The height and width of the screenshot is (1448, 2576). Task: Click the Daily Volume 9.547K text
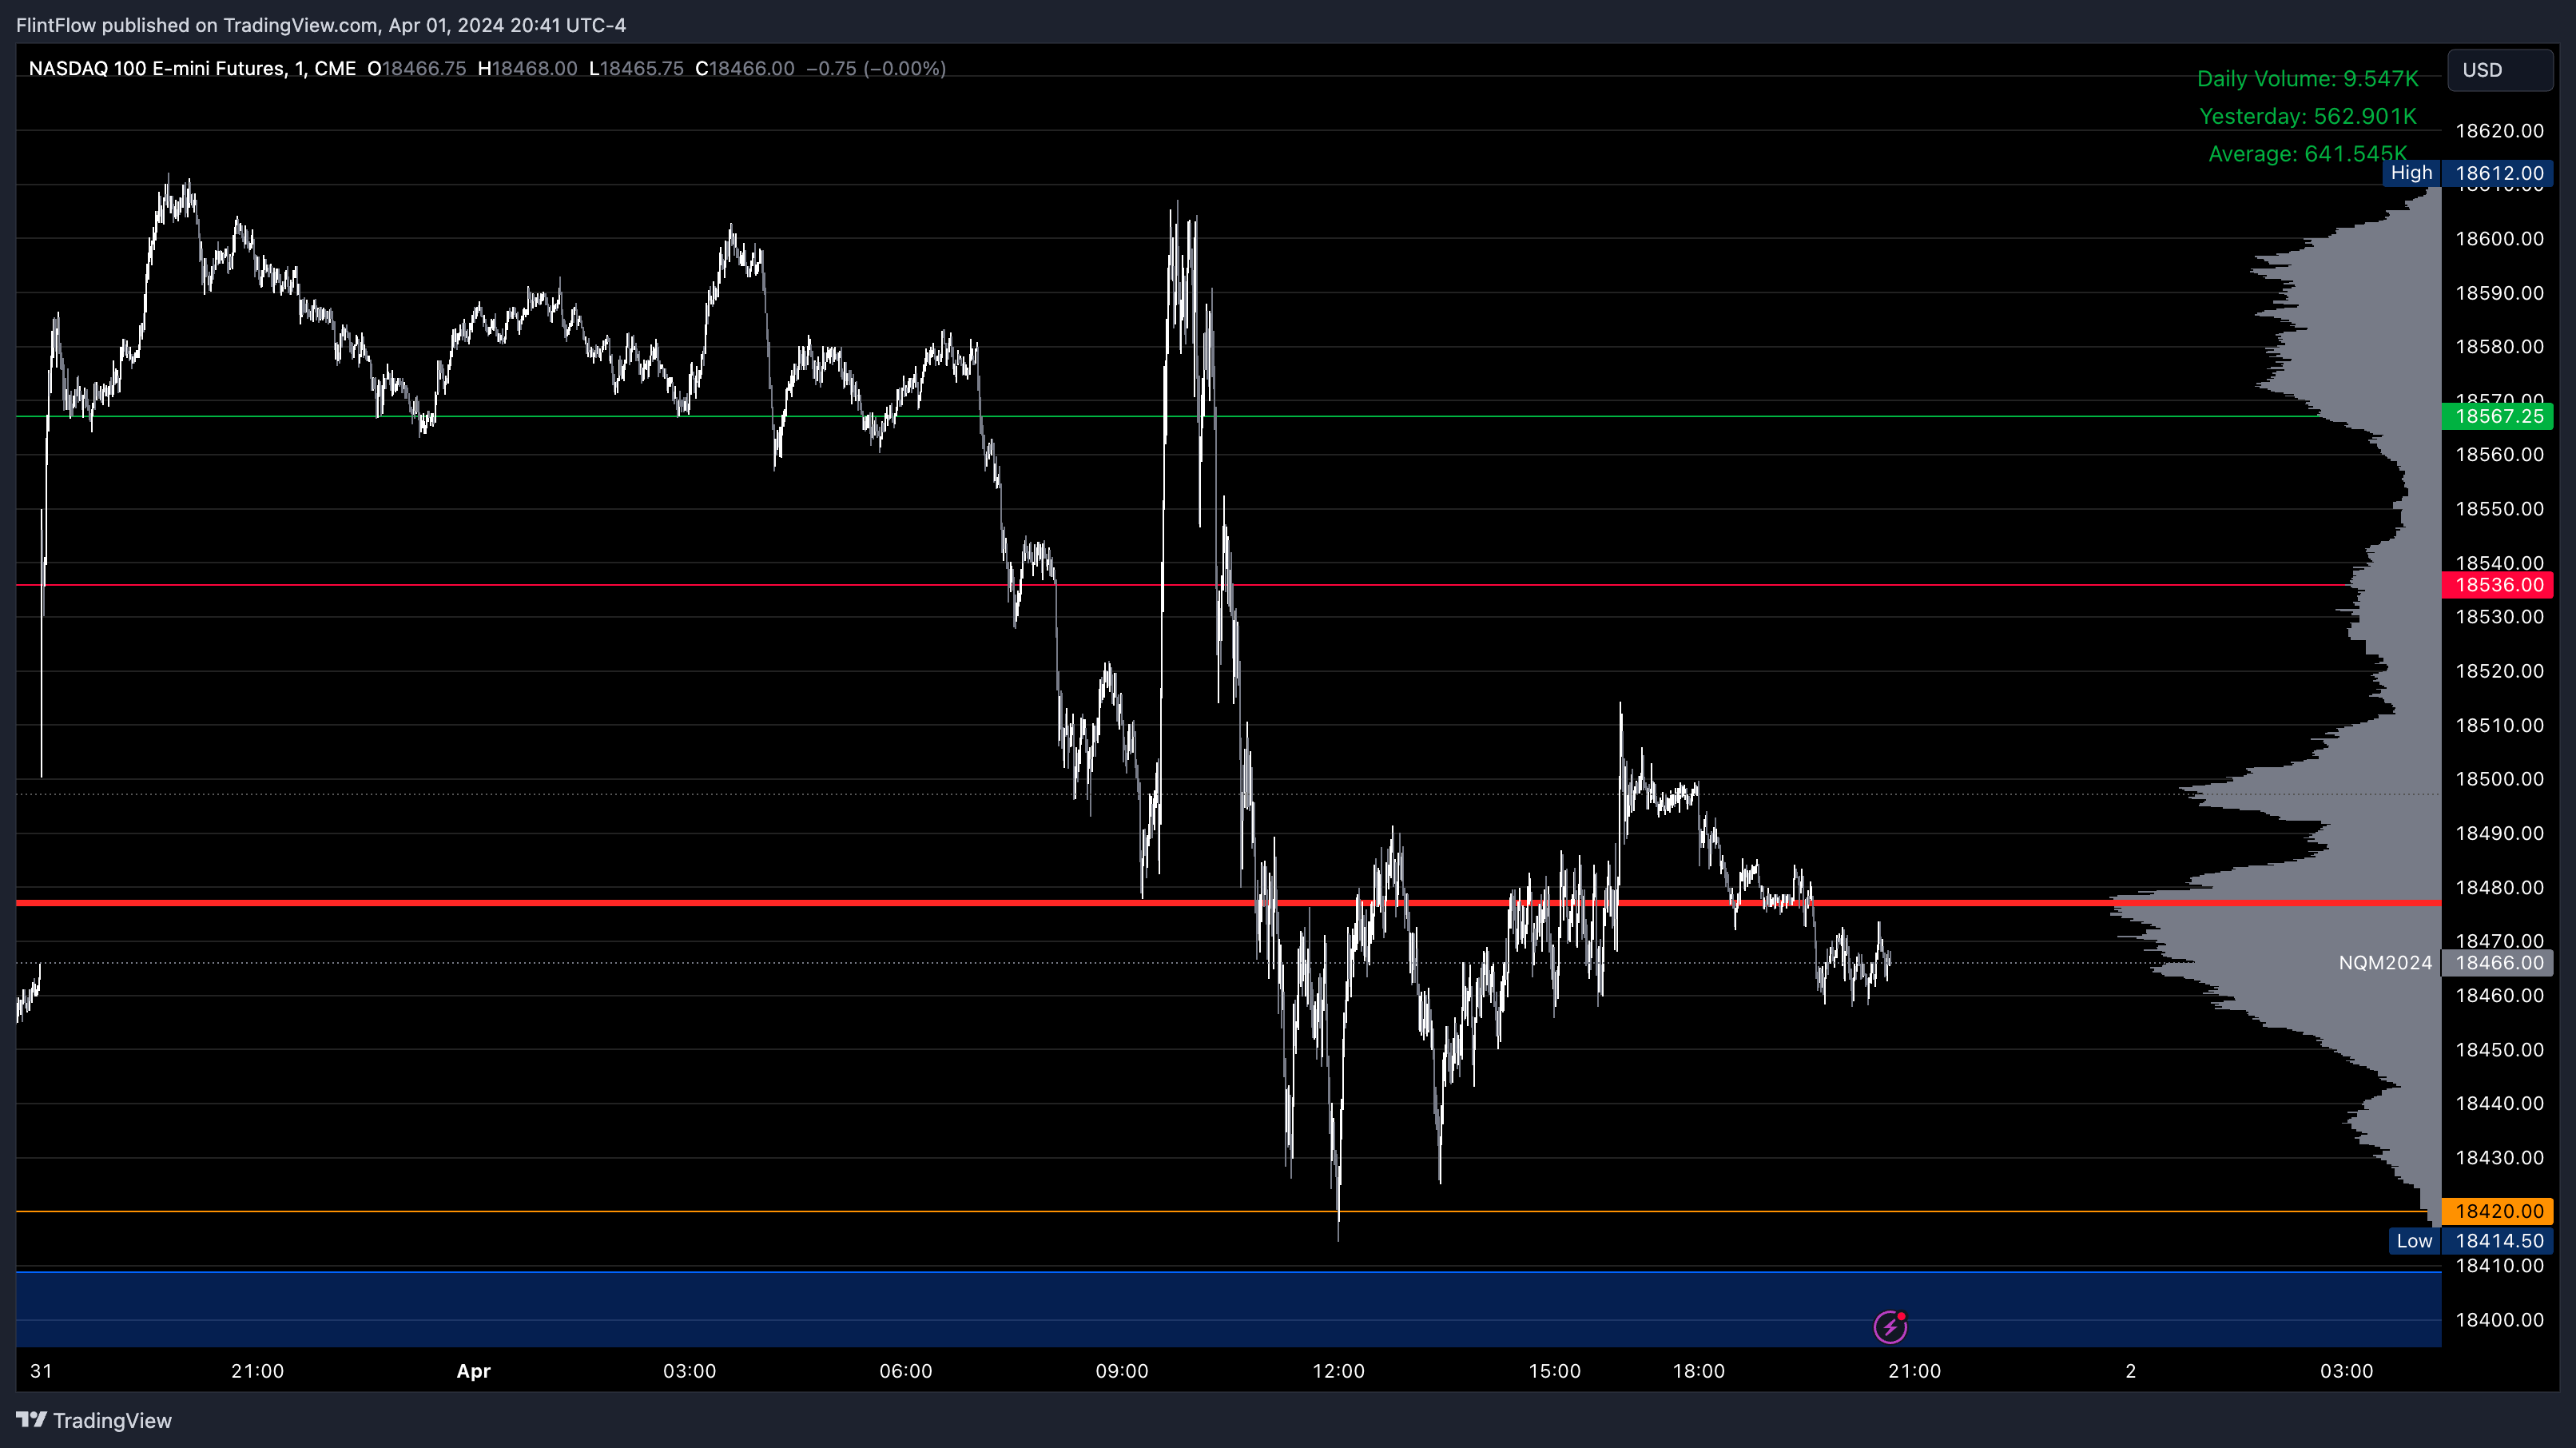point(2308,79)
